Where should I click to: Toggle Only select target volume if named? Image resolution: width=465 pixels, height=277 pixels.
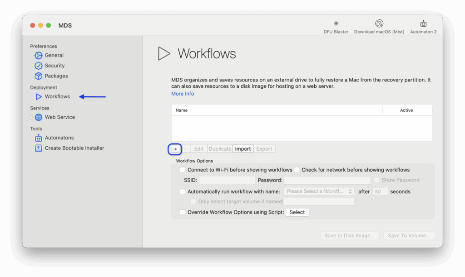193,201
